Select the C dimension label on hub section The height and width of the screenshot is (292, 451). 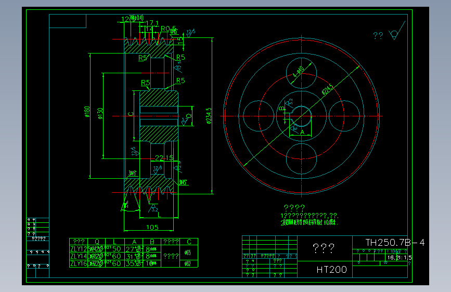tap(131, 114)
